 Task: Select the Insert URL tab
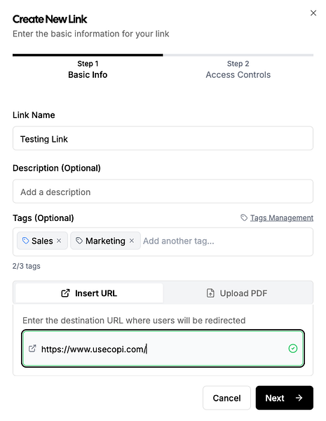pos(89,293)
